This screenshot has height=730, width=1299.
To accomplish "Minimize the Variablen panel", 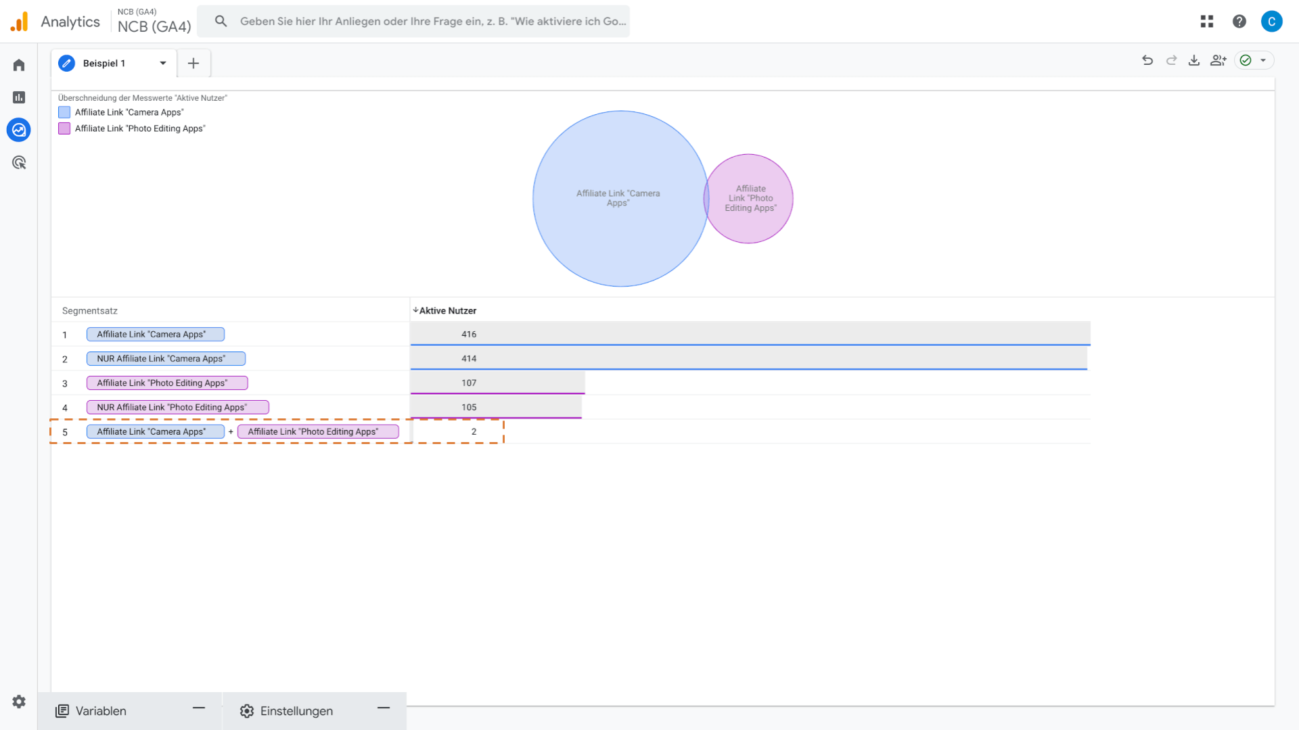I will (198, 708).
